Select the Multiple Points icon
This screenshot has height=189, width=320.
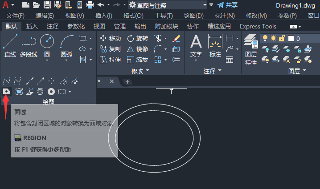pos(51,81)
